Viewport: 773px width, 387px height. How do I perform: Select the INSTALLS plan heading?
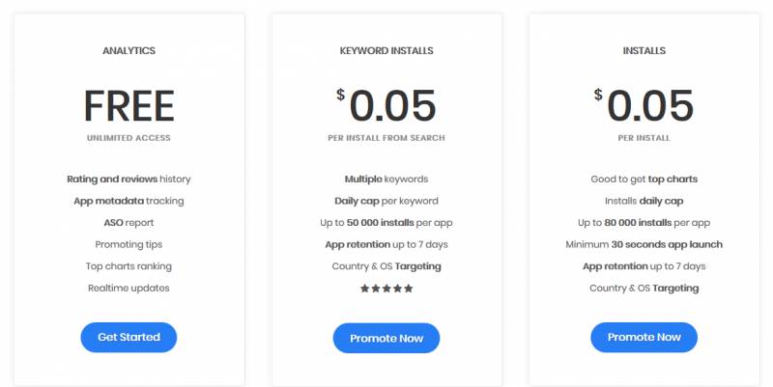tap(644, 51)
